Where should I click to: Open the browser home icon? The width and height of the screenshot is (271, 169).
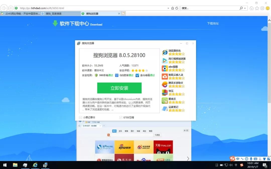252,8
